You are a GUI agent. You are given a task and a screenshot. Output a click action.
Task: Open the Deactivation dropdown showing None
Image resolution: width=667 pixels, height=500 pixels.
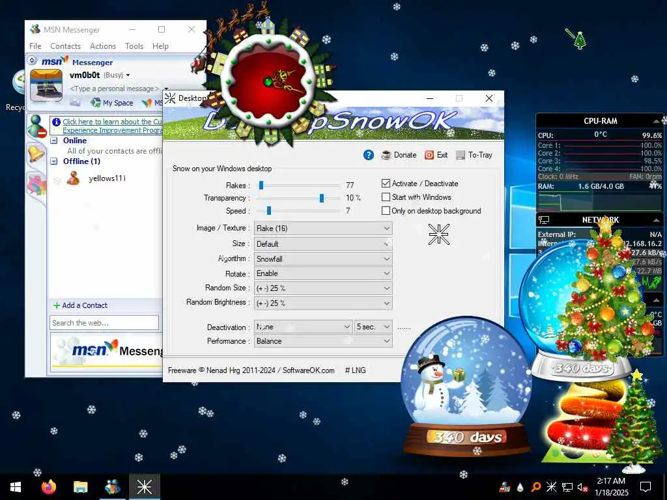point(304,327)
